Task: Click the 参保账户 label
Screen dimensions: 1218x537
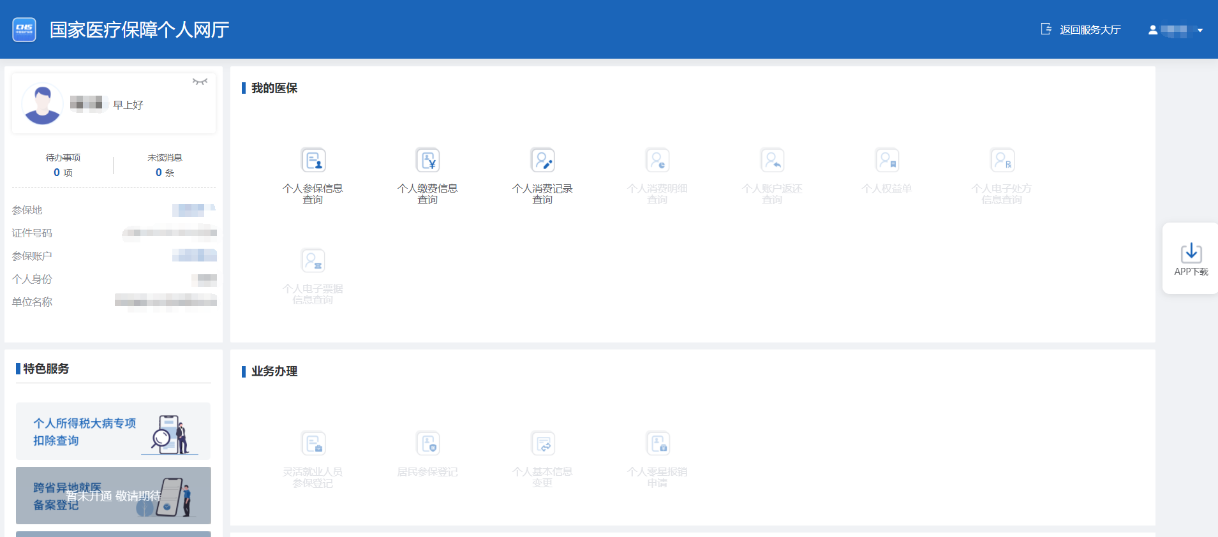Action: tap(32, 256)
